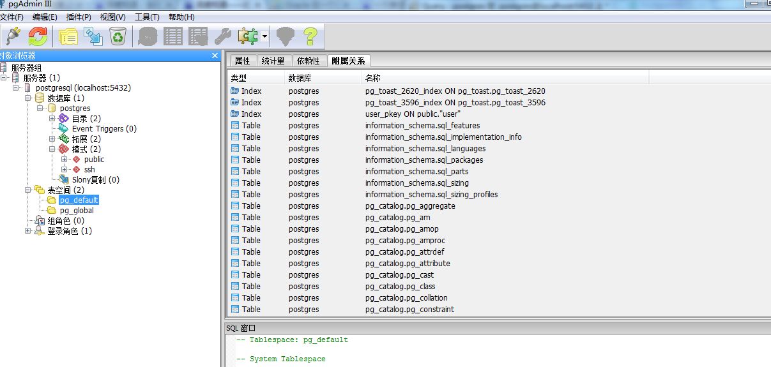Open the 视图(V) menu
Image resolution: width=771 pixels, height=367 pixels.
pos(112,17)
